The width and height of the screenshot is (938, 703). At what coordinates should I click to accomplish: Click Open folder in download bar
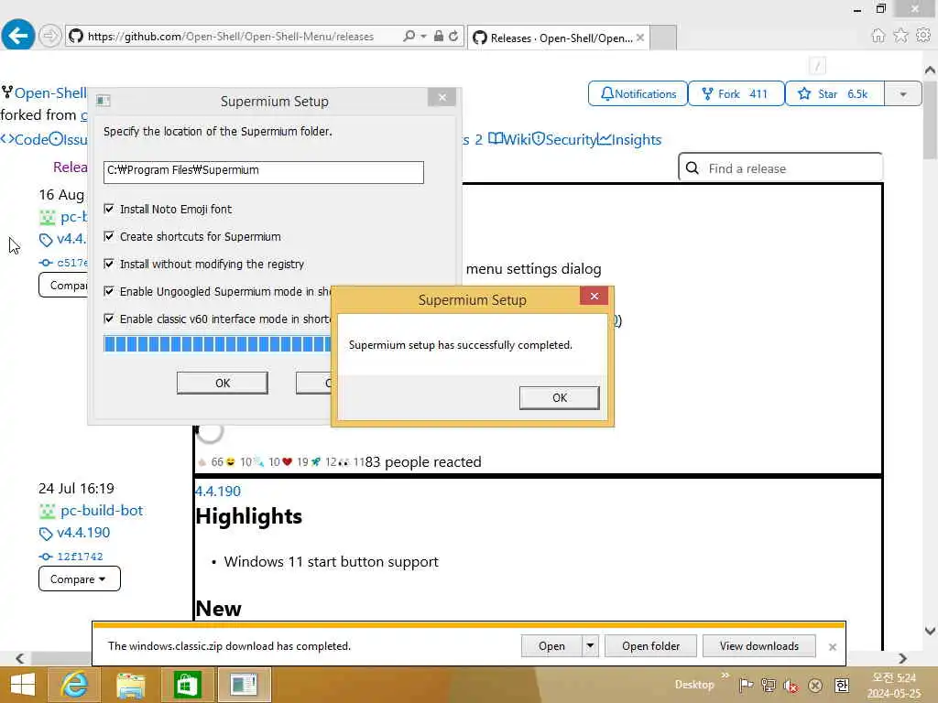pyautogui.click(x=651, y=645)
